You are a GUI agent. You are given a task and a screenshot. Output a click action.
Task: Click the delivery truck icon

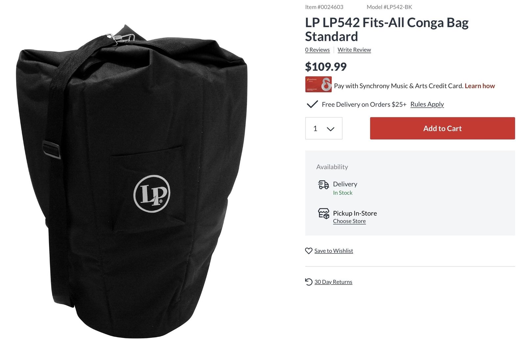[323, 185]
